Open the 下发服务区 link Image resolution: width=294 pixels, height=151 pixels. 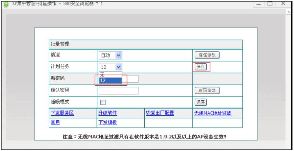coord(62,113)
